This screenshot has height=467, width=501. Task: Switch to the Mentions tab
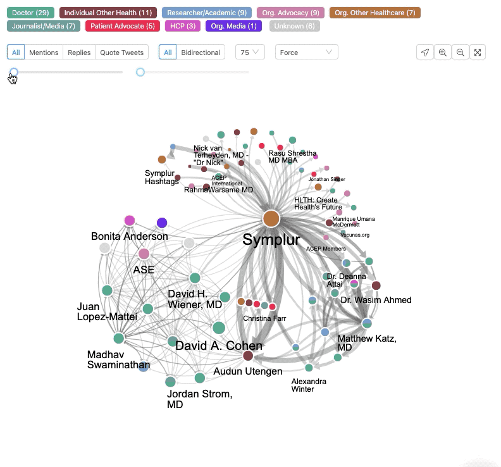(x=44, y=52)
